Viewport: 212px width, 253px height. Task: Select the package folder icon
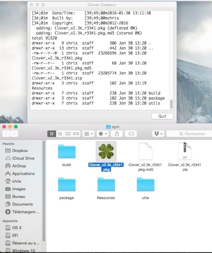click(67, 184)
